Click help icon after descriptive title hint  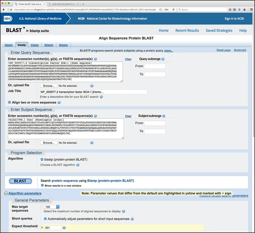[x=101, y=97]
